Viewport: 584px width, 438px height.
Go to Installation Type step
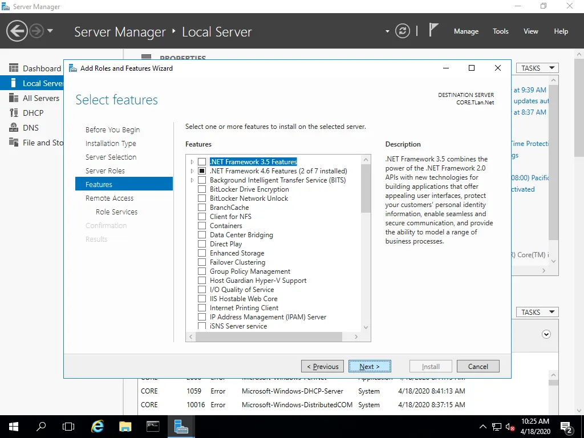point(111,143)
